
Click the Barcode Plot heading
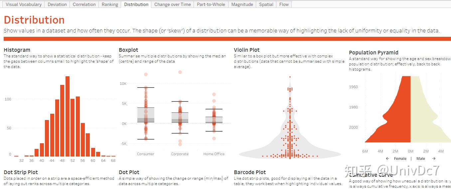point(250,172)
